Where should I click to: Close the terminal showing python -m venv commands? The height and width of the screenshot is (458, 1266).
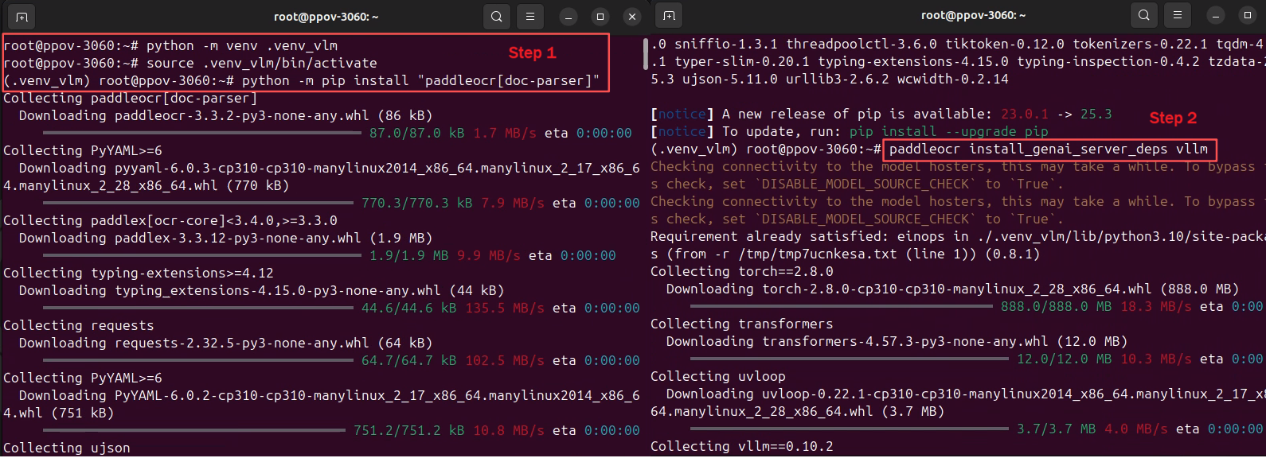632,17
